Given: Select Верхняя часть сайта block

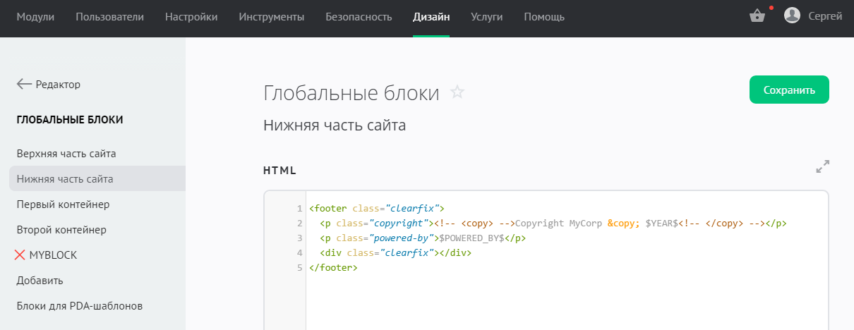Looking at the screenshot, I should [66, 154].
